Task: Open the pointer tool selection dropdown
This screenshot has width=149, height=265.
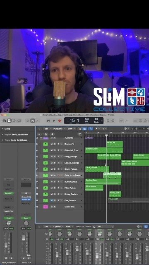Action: pyautogui.click(x=97, y=129)
